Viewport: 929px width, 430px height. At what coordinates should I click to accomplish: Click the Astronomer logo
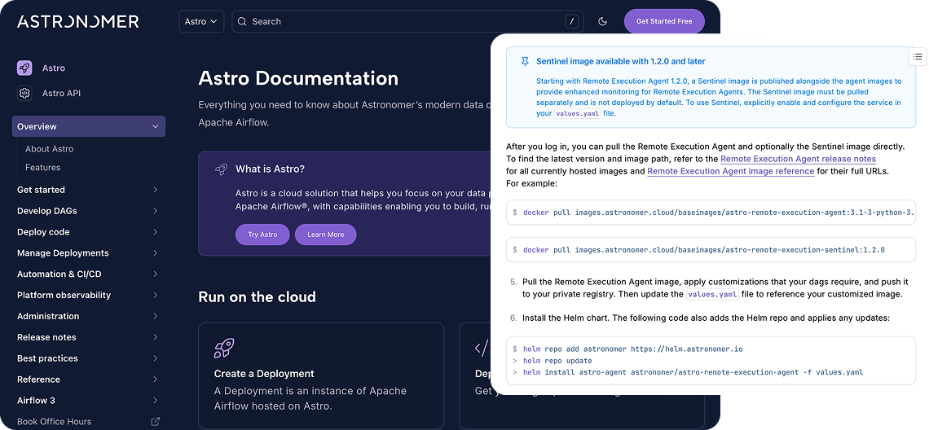[x=78, y=22]
